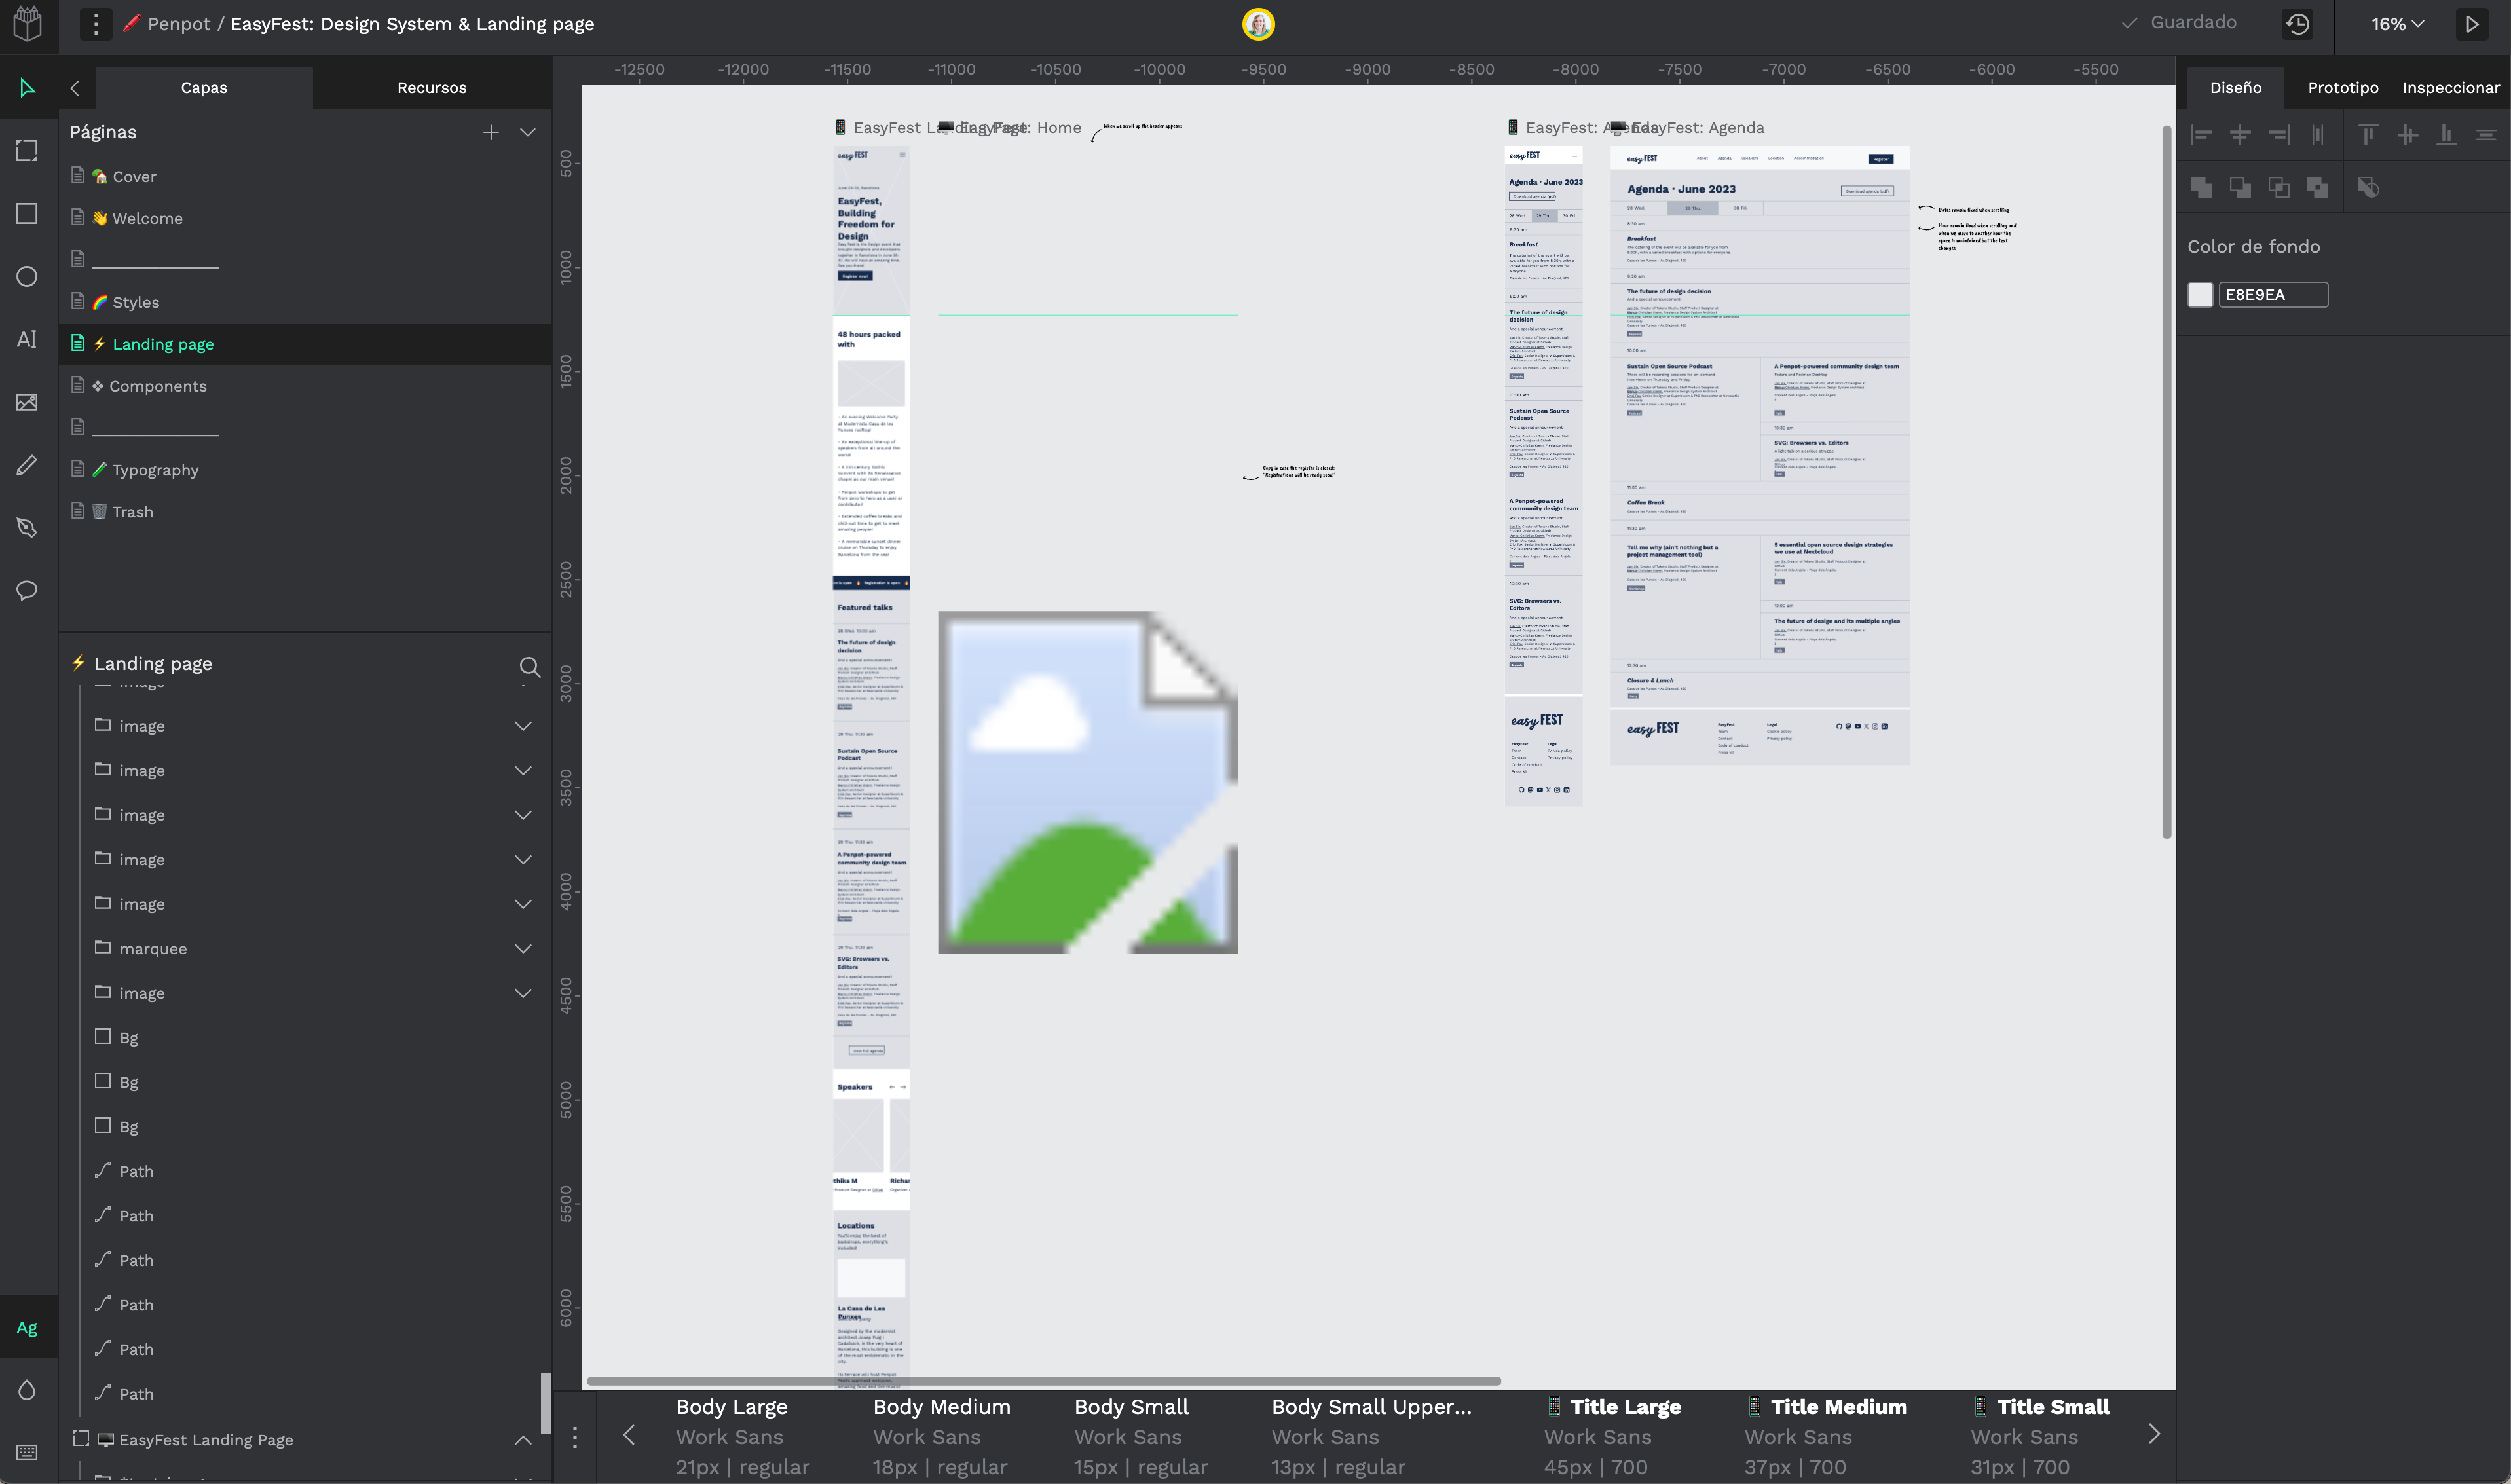This screenshot has width=2511, height=1484.
Task: Add a new page with the plus icon
Action: point(491,131)
